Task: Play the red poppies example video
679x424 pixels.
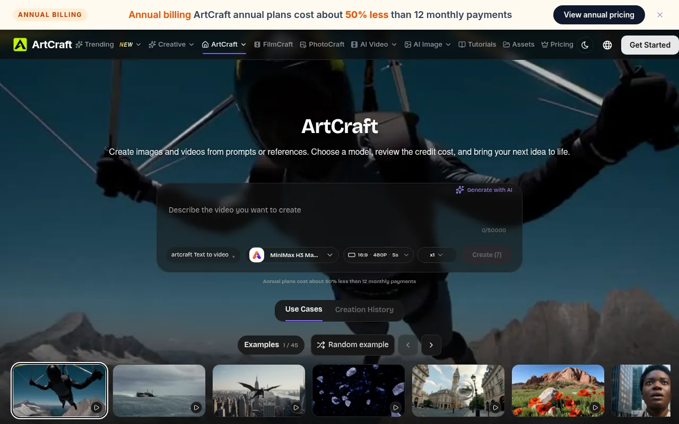Action: point(595,407)
